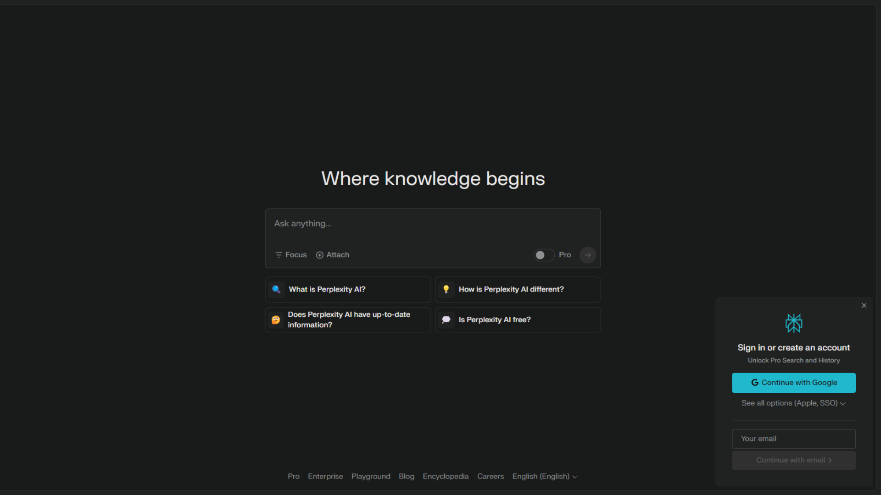The image size is (881, 495).
Task: Click the magnifier icon on 'What is Perplexity AI?'
Action: (x=276, y=289)
